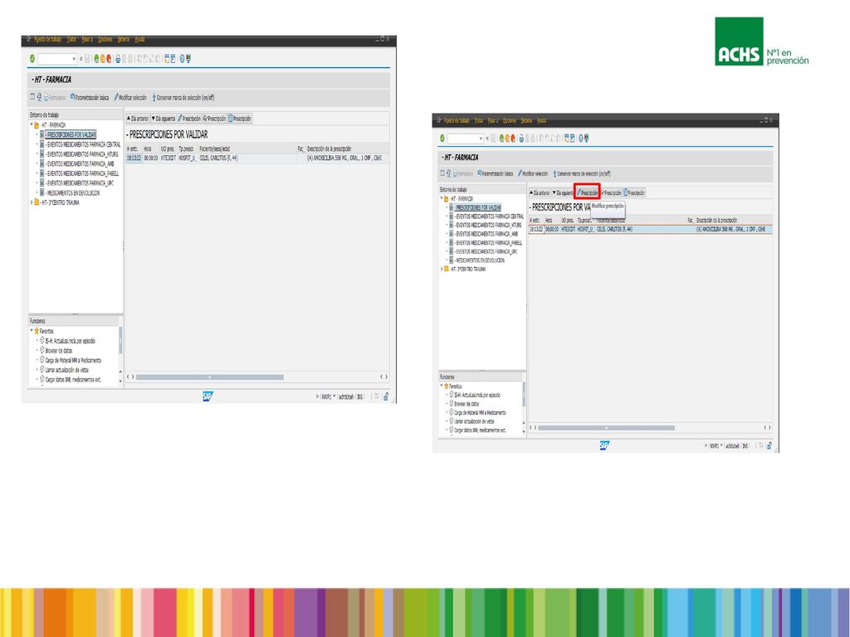
Task: Open the command field dropdown in left window
Action: [x=73, y=59]
